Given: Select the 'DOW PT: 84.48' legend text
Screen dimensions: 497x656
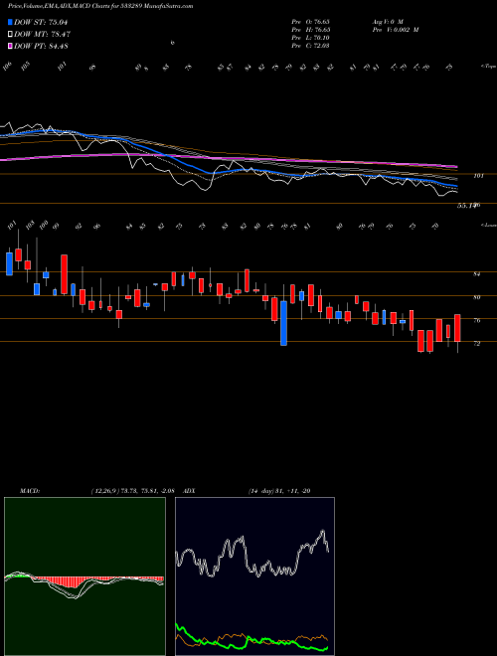Looking at the screenshot, I should 41,46.
